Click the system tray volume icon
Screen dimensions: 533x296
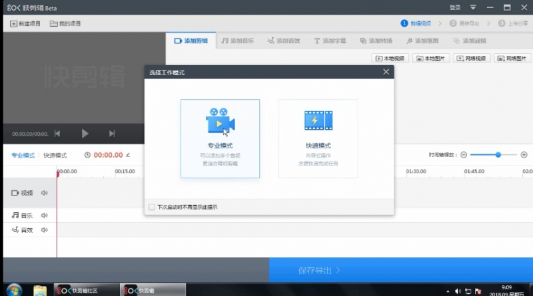tap(458, 291)
